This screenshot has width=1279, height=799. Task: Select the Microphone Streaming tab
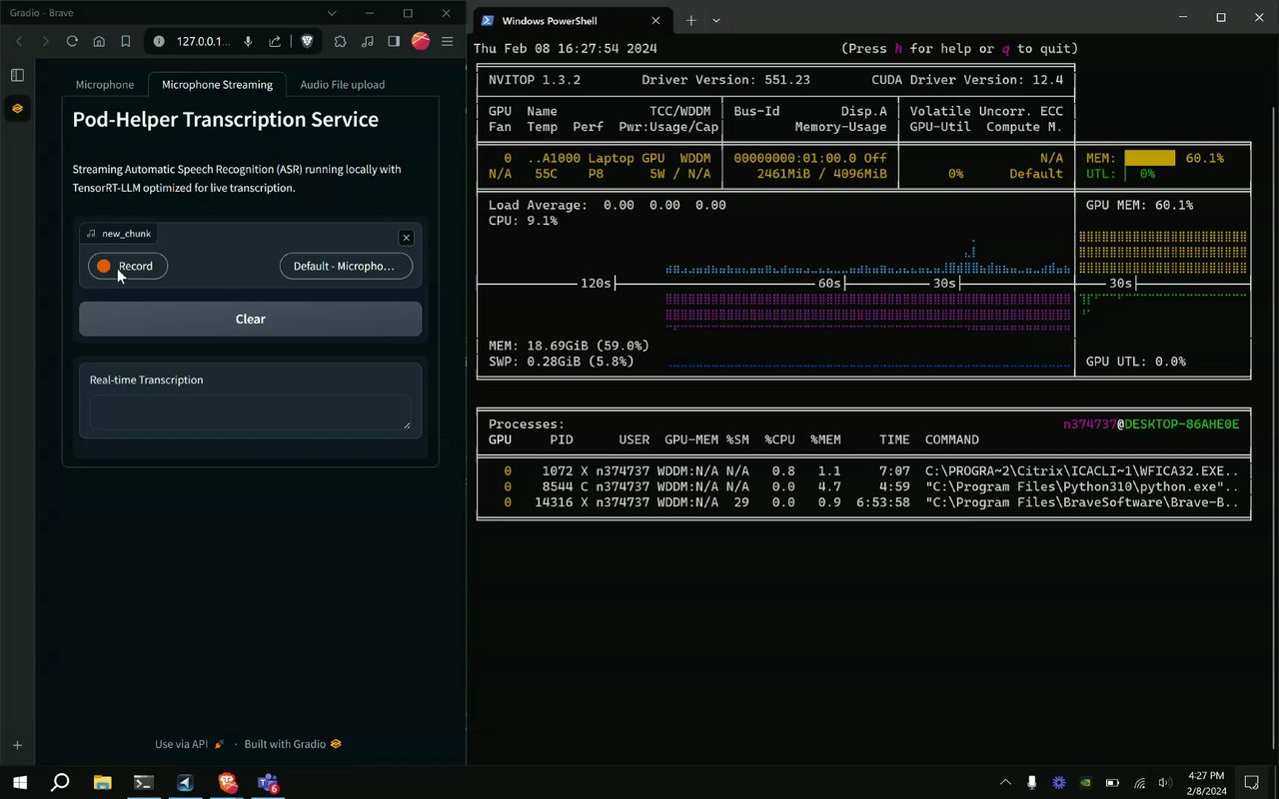tap(217, 85)
